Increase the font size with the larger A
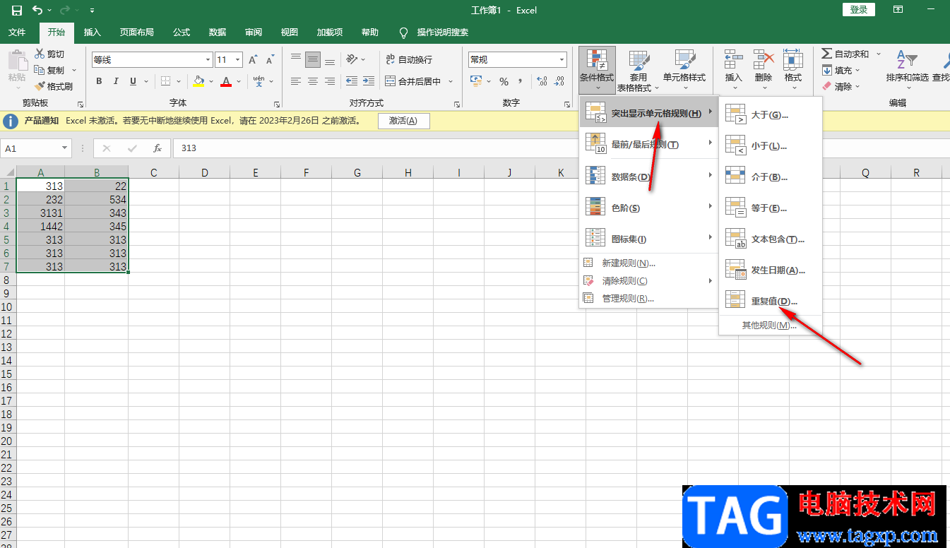Screen dimensions: 950x548 point(253,60)
